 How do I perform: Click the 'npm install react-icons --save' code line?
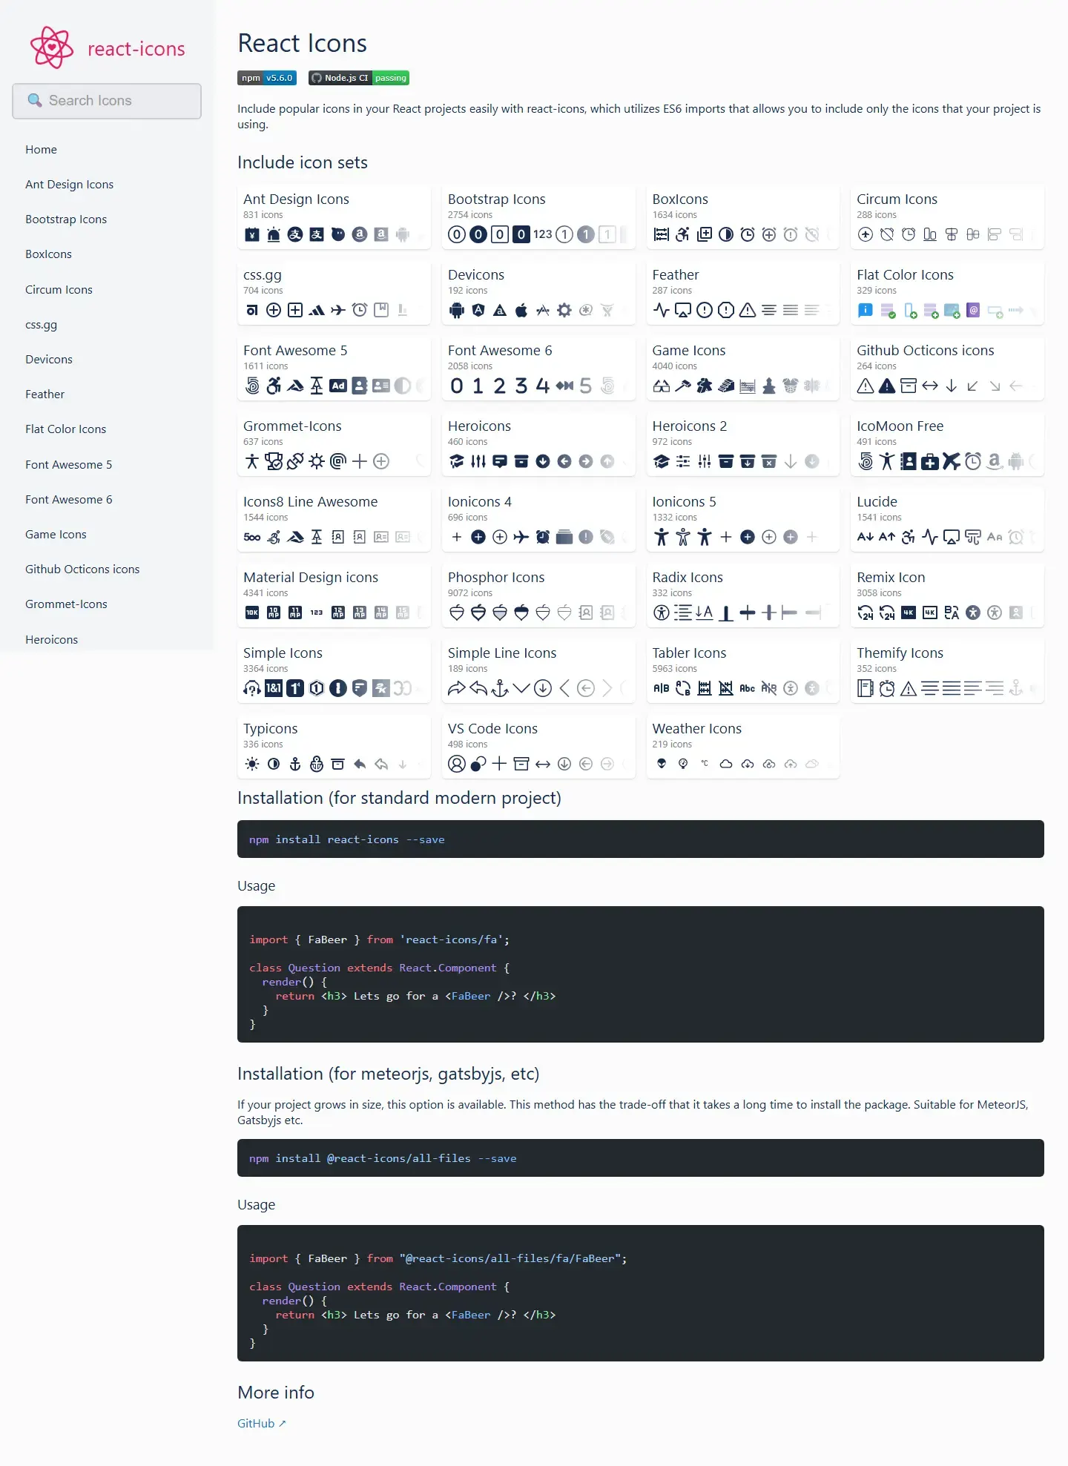coord(347,839)
